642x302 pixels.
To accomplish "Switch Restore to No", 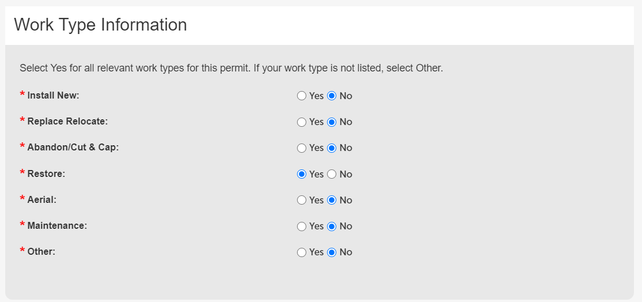I will (x=332, y=174).
